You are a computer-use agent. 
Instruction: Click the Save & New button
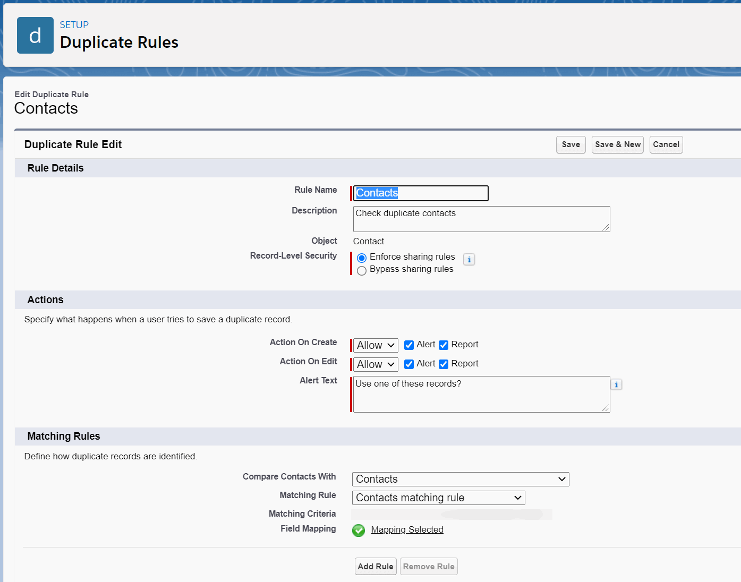click(617, 144)
